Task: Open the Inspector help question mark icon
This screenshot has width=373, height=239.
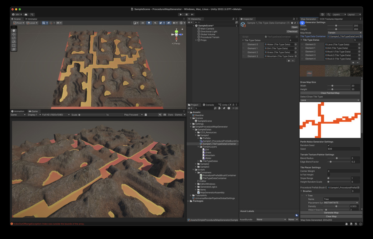Action: click(292, 23)
